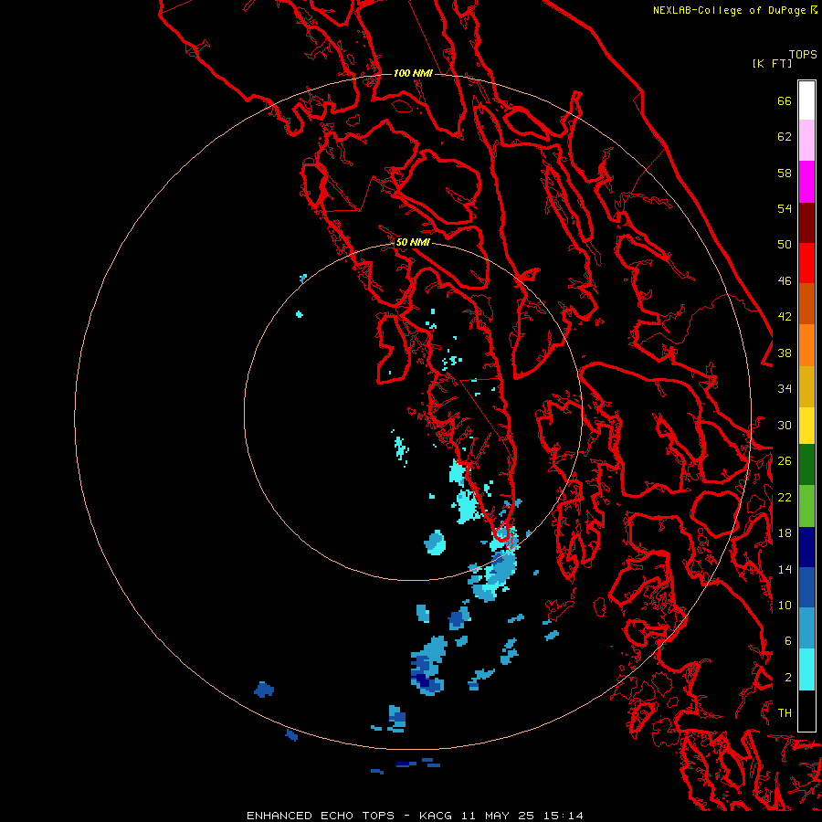
Task: Click the medium blue 10 kft legend swatch
Action: [806, 587]
